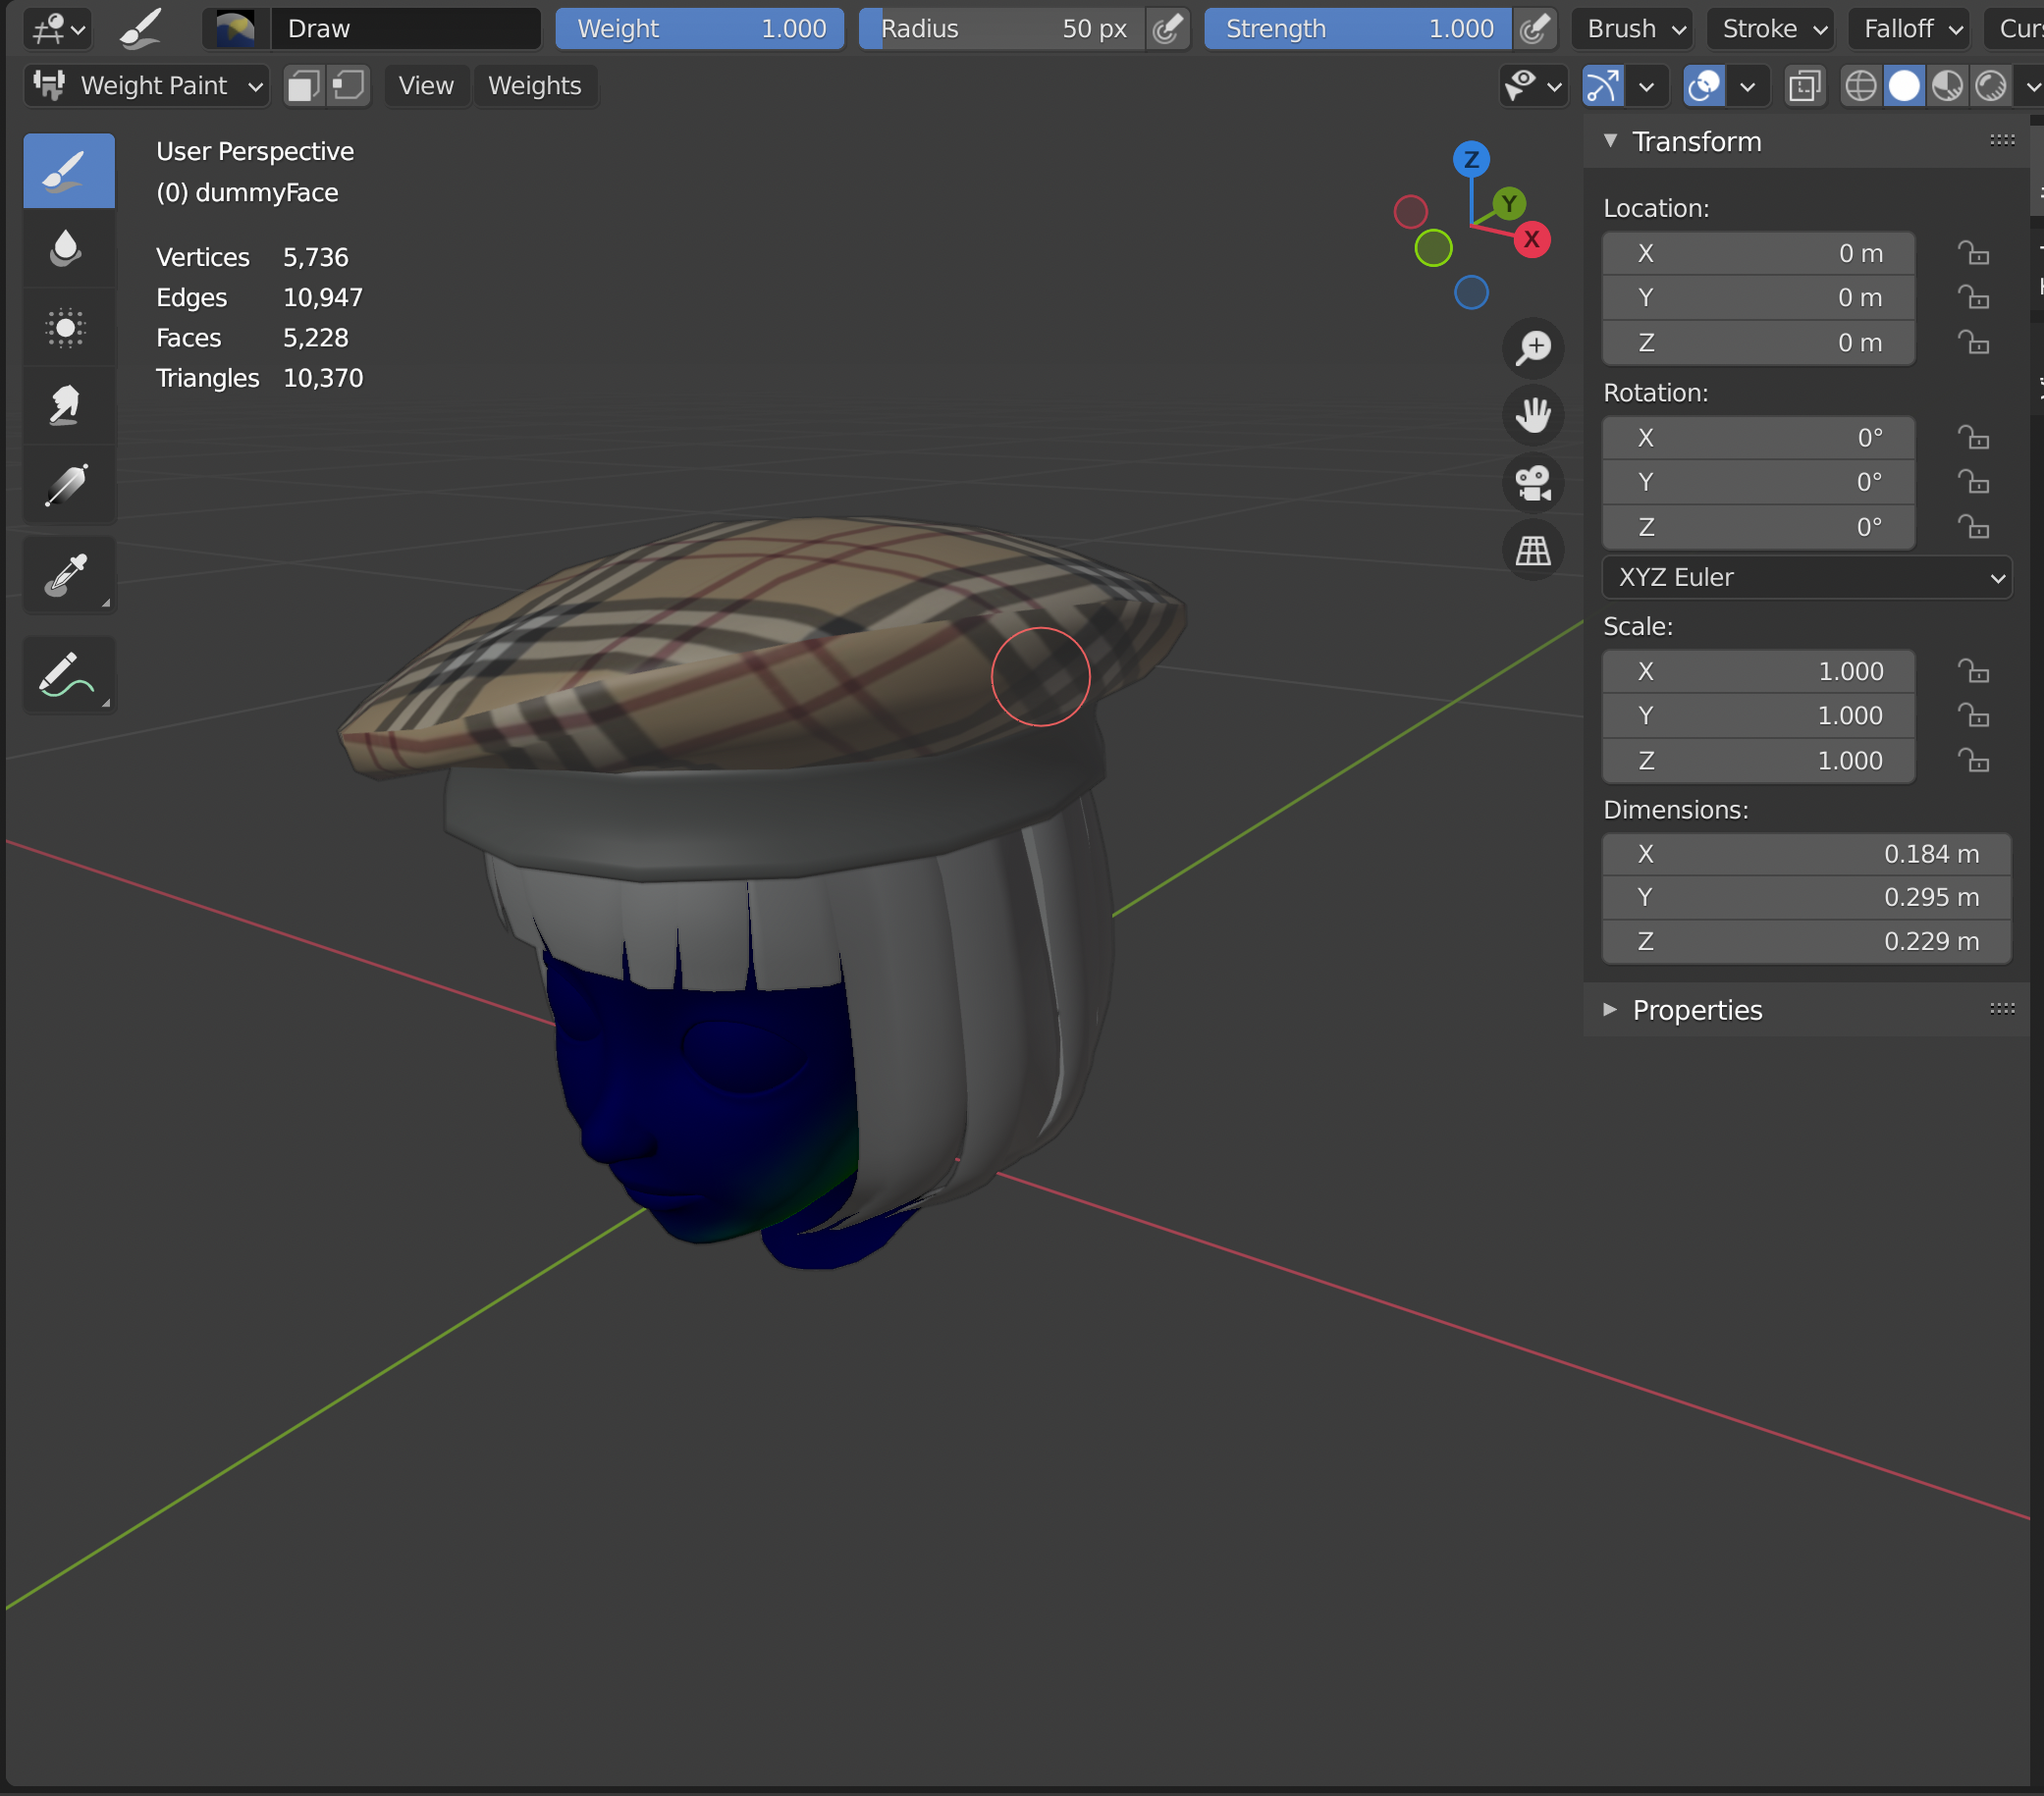The image size is (2044, 1796).
Task: Click the Location Y field
Action: click(1759, 297)
